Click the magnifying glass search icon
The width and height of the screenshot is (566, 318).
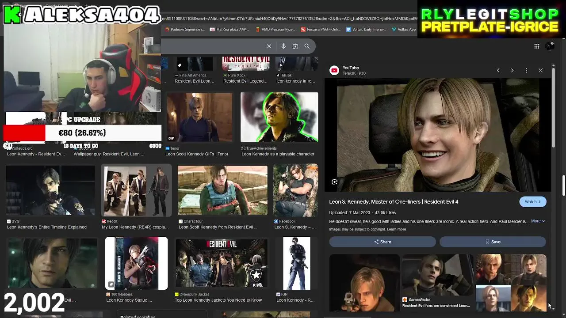coord(307,46)
